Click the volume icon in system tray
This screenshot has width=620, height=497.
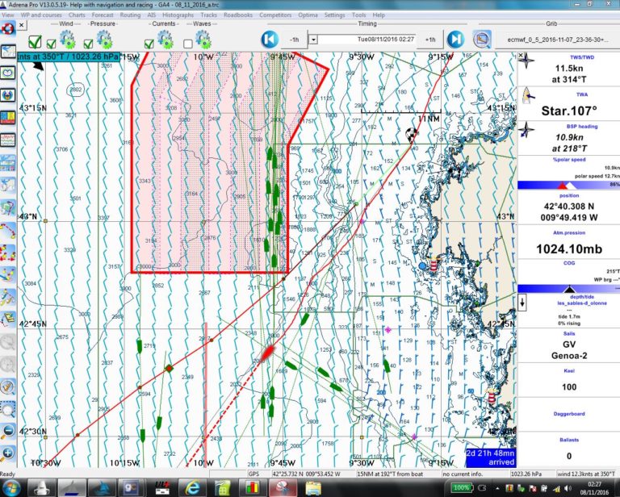click(568, 488)
